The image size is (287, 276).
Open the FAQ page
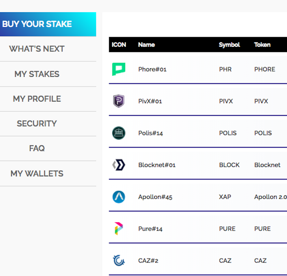(37, 148)
